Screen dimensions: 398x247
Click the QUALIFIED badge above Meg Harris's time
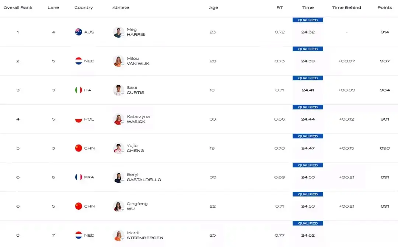click(x=308, y=20)
